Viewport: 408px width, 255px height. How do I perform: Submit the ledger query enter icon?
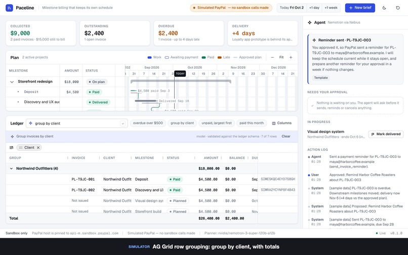tap(123, 123)
